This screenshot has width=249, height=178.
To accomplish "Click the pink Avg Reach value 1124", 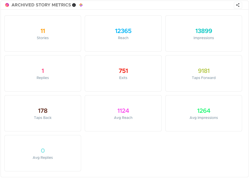I will pos(123,111).
